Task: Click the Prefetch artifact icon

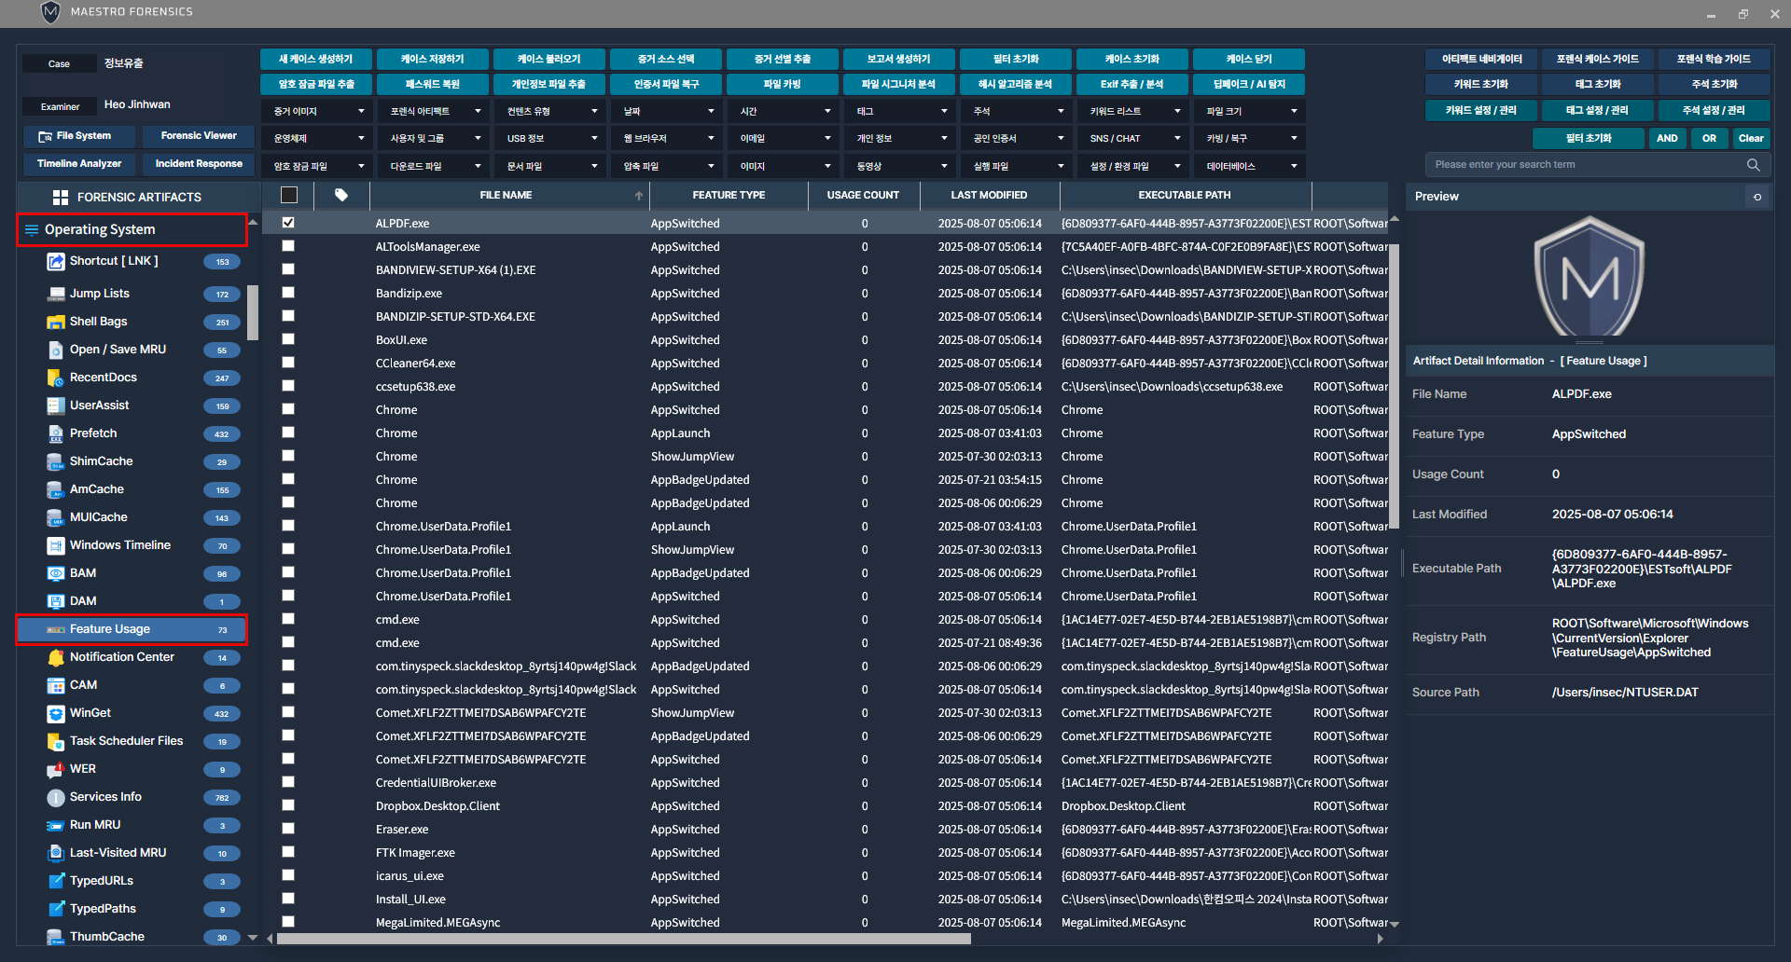Action: click(x=55, y=433)
